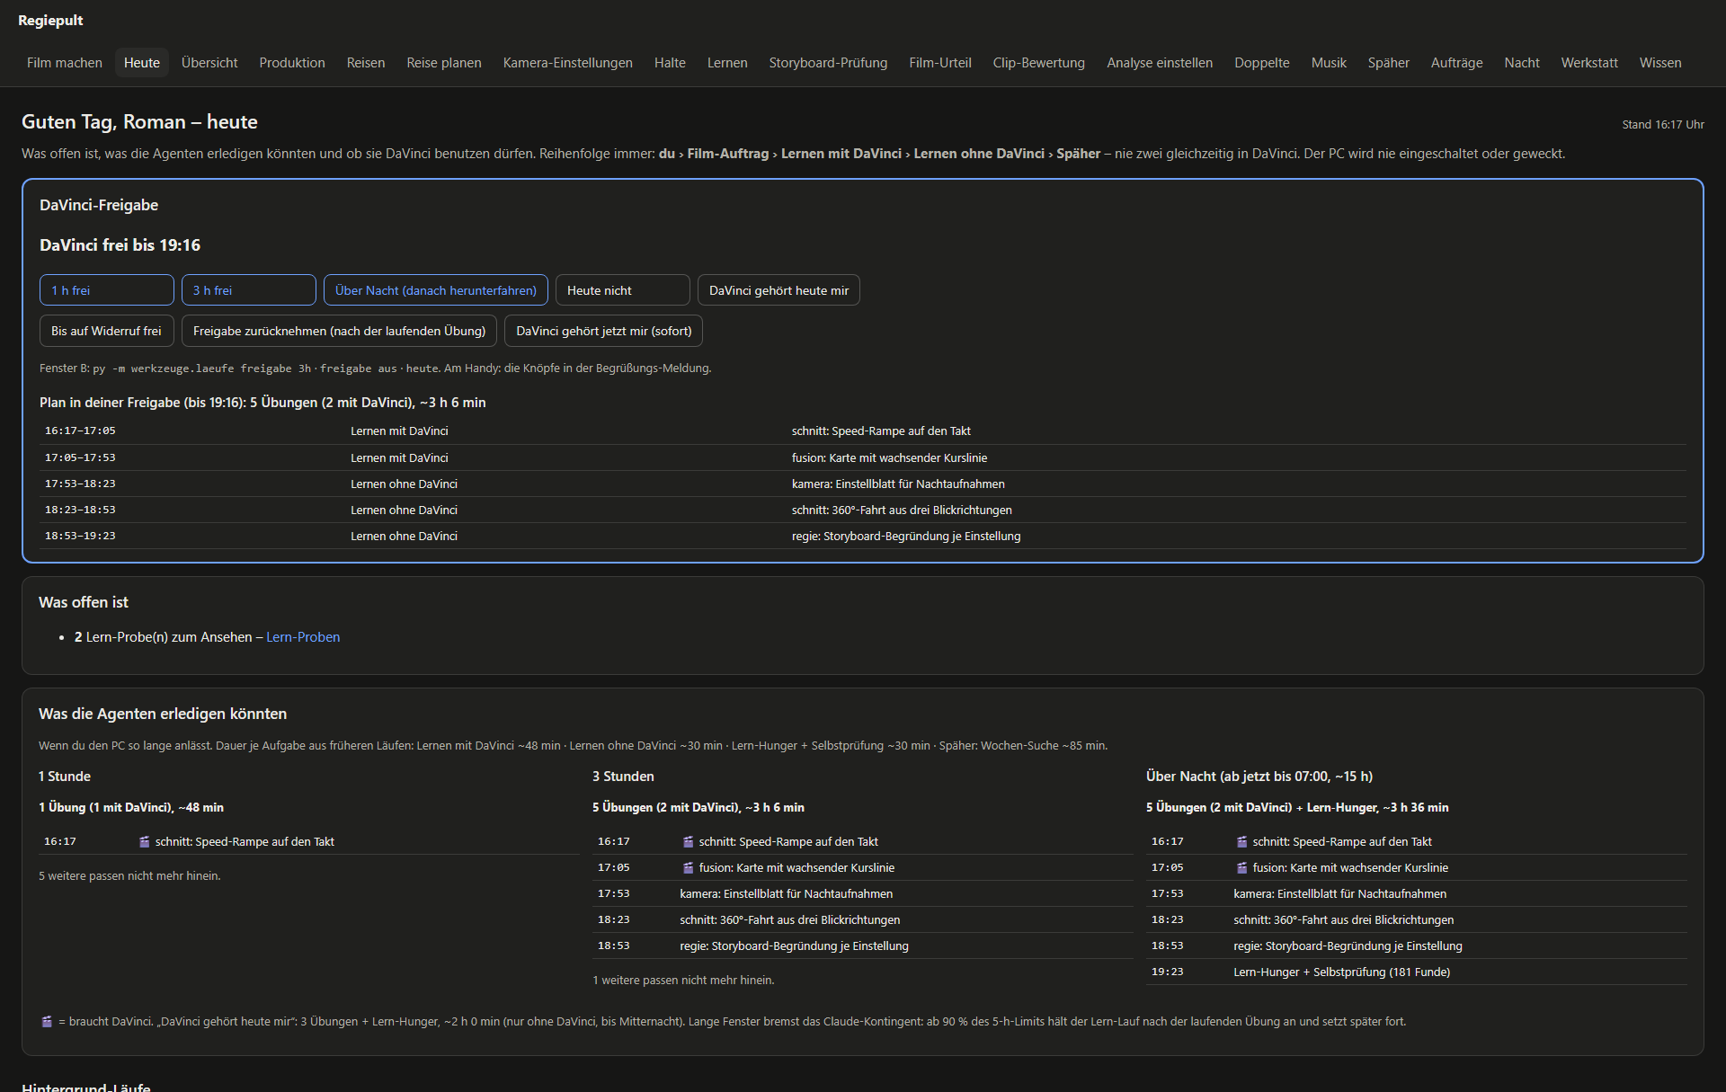The height and width of the screenshot is (1092, 1726).
Task: Open the Clip-Bewertung tab
Action: coord(1039,63)
